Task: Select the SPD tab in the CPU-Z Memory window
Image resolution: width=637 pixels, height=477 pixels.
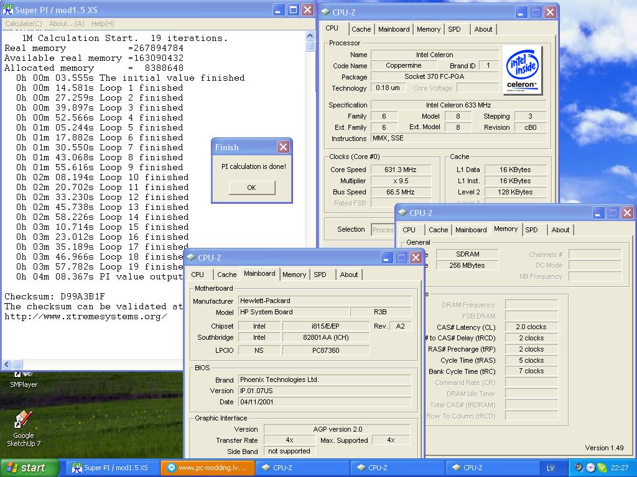Action: click(531, 230)
